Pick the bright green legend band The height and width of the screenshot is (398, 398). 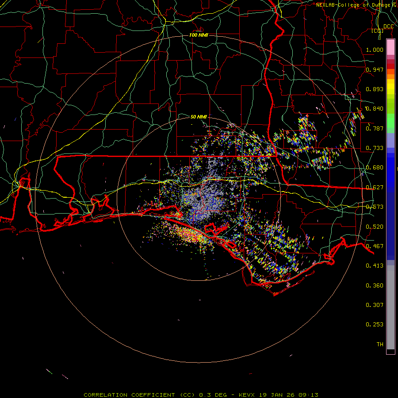click(x=390, y=121)
